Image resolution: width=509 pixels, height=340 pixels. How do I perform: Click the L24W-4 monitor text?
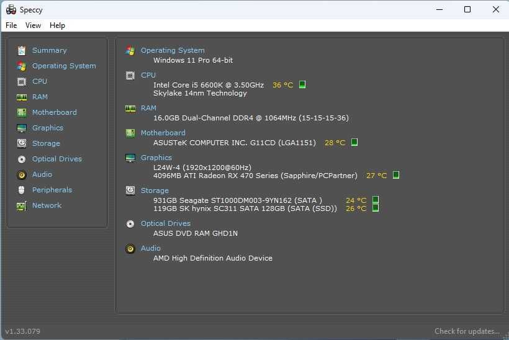tap(202, 168)
